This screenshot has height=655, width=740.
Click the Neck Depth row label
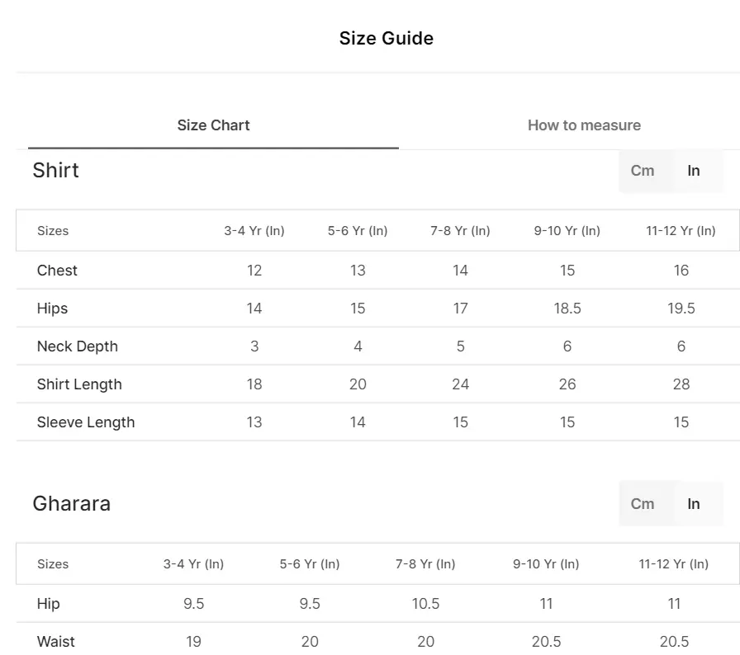pyautogui.click(x=78, y=346)
